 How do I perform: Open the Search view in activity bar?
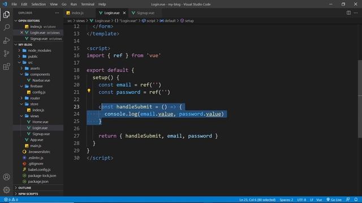click(x=6, y=28)
